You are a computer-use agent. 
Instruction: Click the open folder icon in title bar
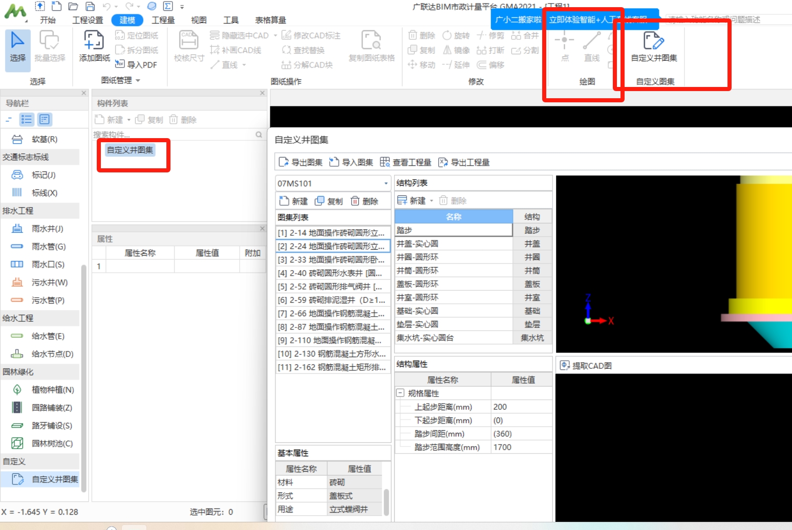pos(73,6)
